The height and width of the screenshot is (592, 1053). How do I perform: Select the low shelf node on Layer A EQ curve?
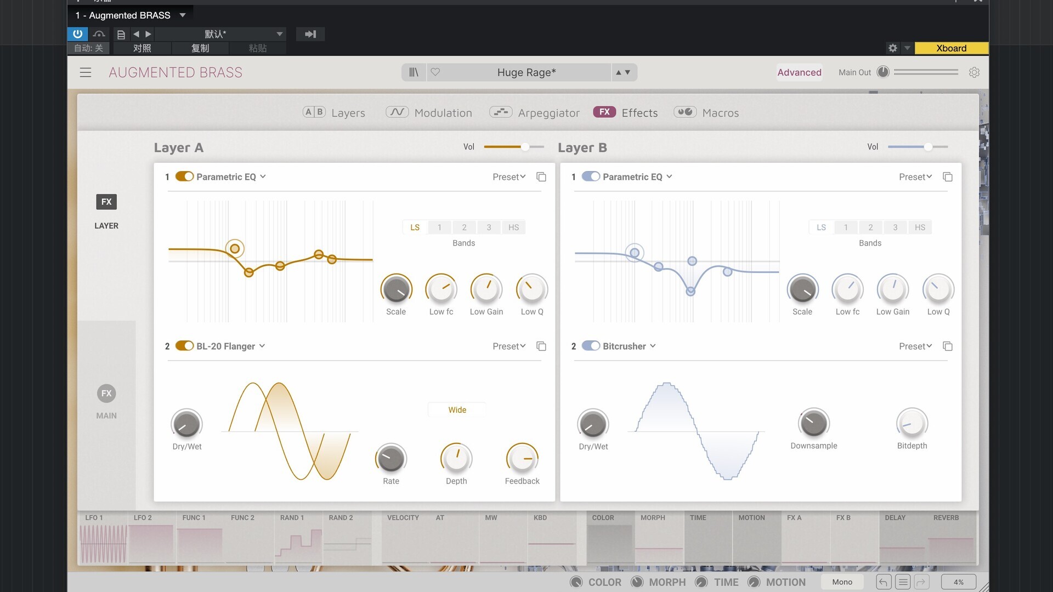pyautogui.click(x=235, y=249)
